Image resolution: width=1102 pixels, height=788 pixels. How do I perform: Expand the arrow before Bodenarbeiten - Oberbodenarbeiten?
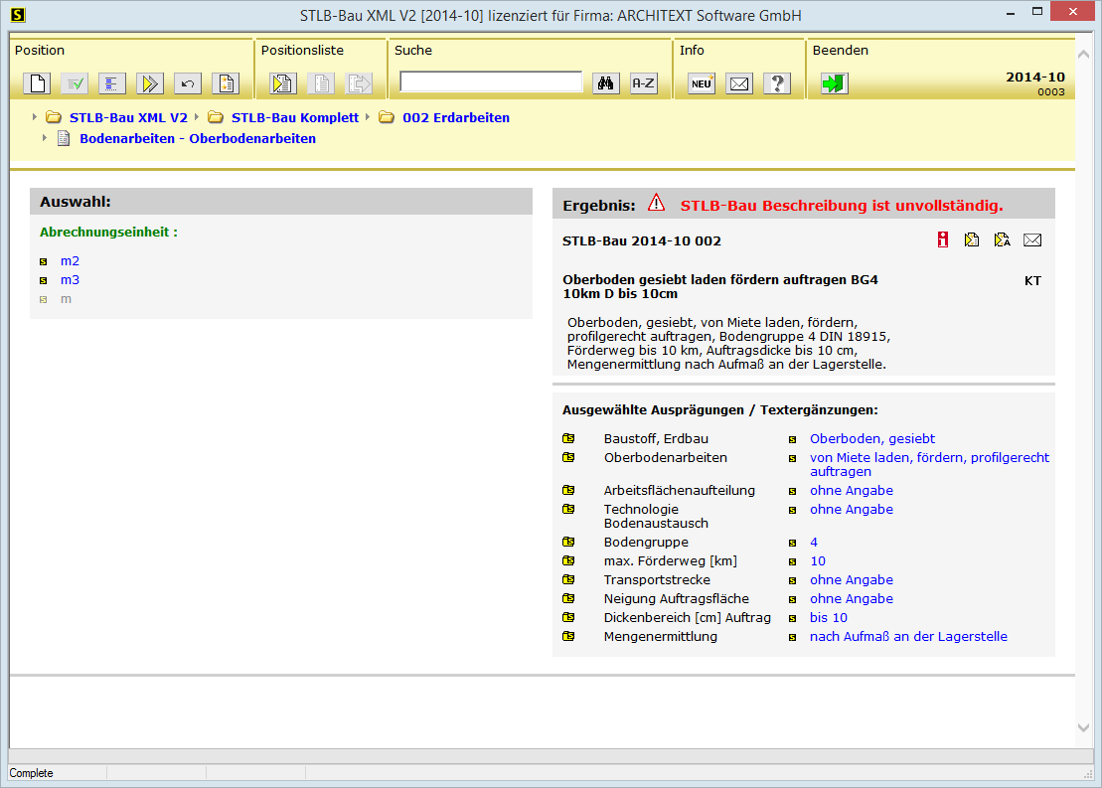[45, 138]
